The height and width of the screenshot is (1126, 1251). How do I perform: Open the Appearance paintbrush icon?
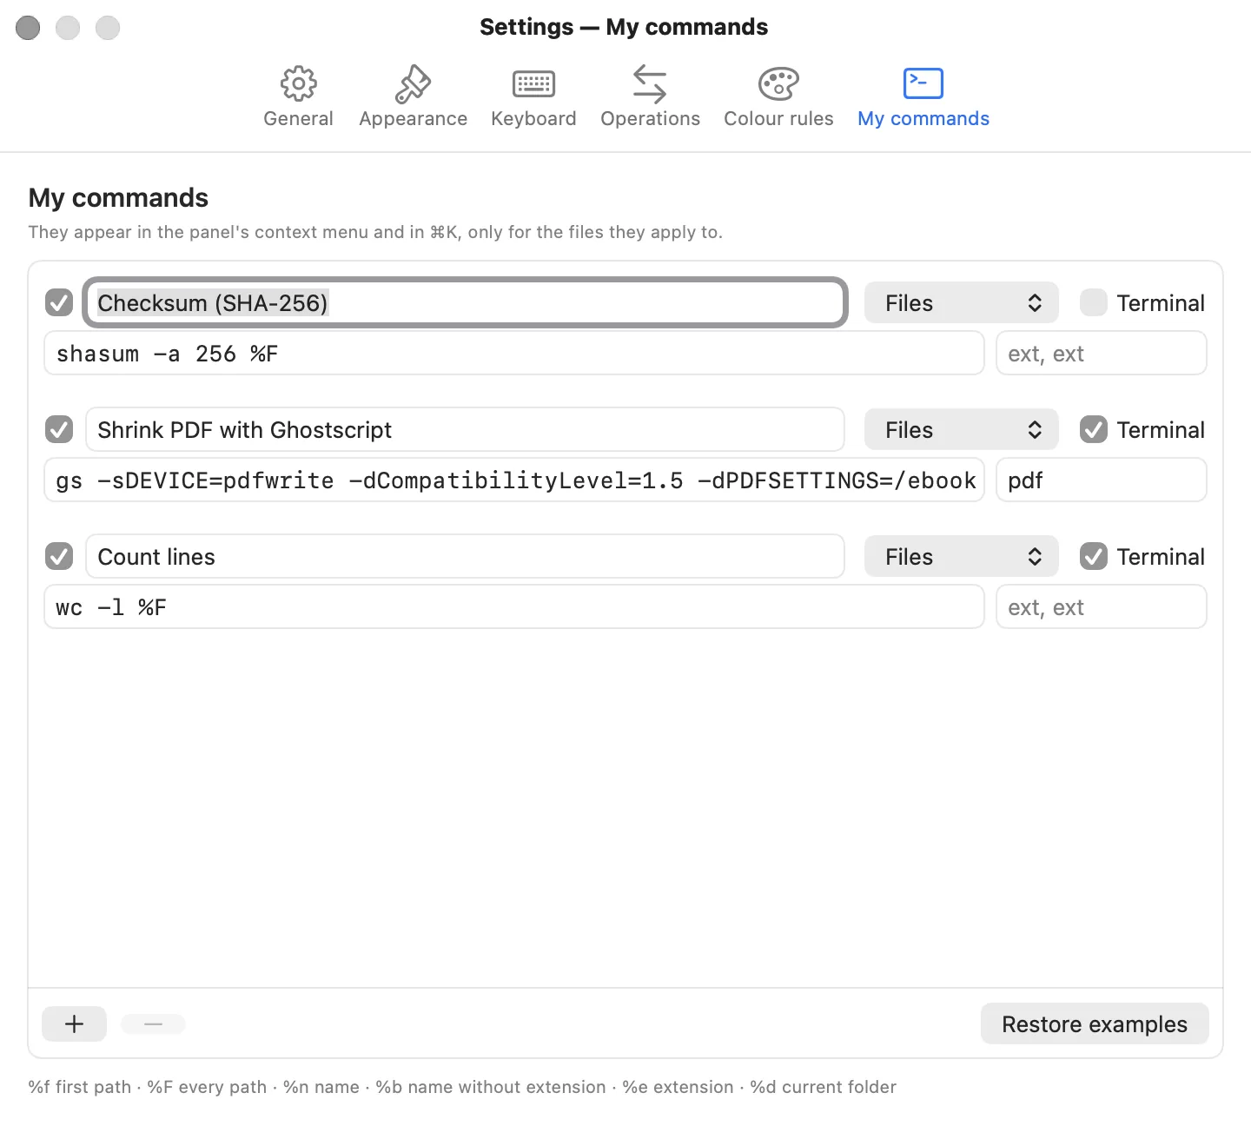(413, 84)
